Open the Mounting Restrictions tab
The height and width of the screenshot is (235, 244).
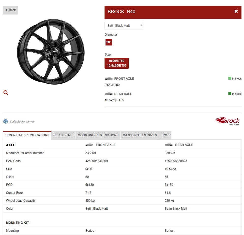[x=98, y=135]
